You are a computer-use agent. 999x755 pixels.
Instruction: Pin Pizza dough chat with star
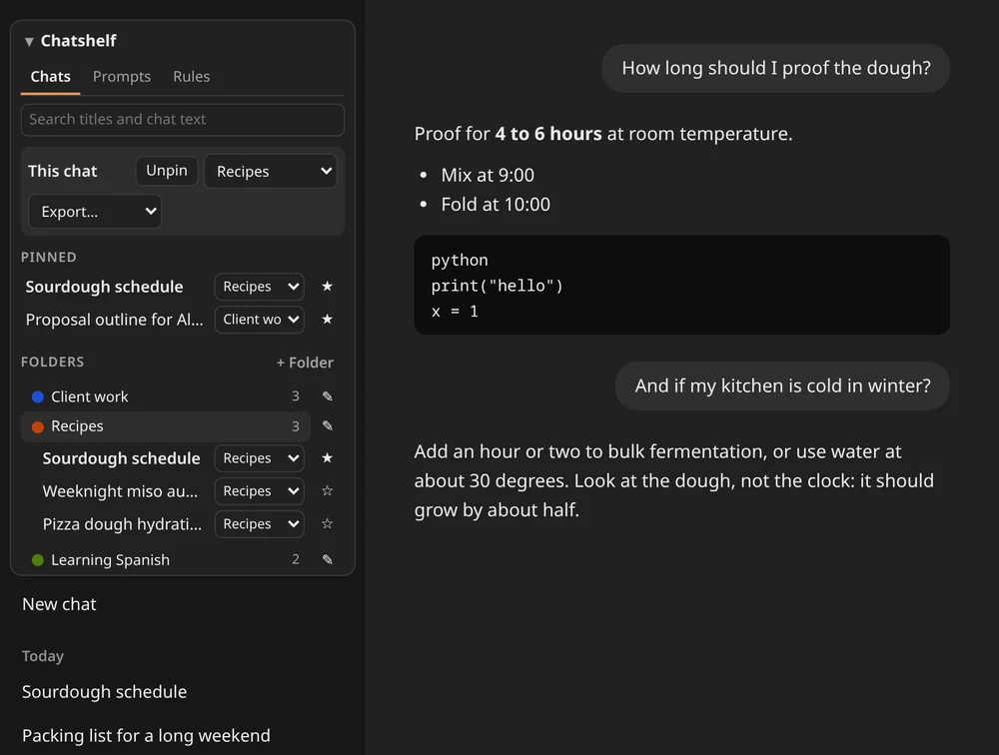coord(327,523)
